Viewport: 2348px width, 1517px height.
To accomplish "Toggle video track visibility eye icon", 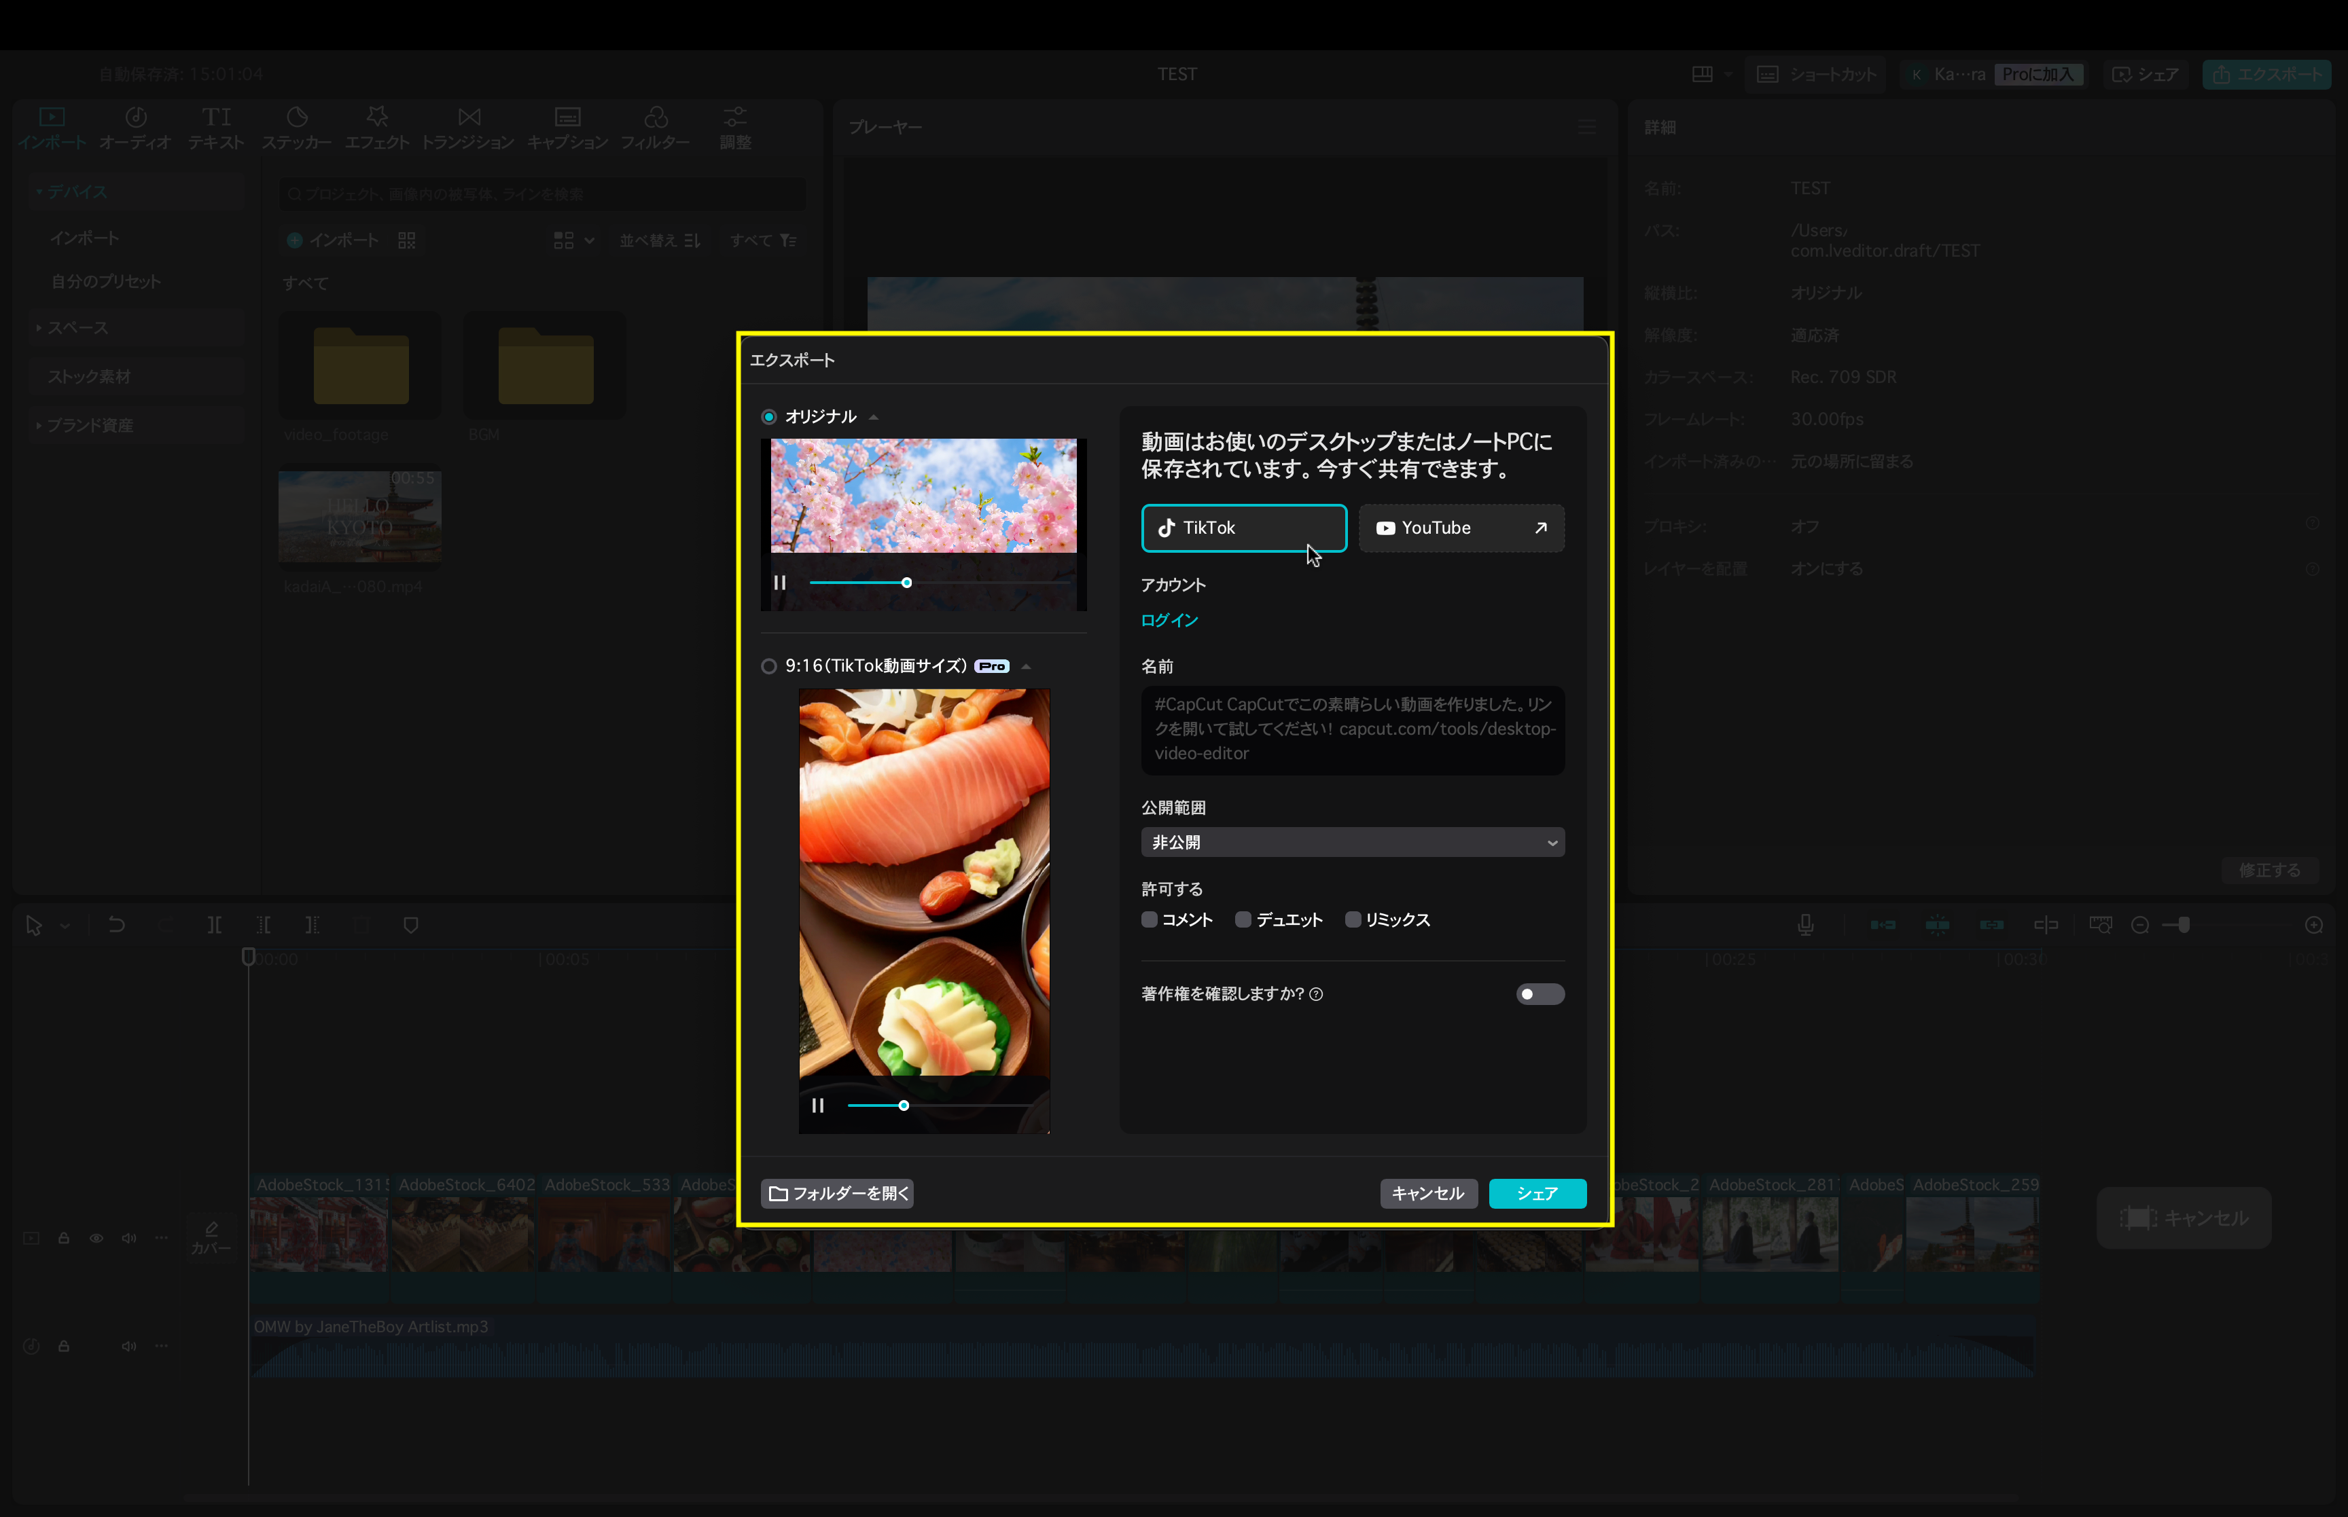I will [x=96, y=1238].
